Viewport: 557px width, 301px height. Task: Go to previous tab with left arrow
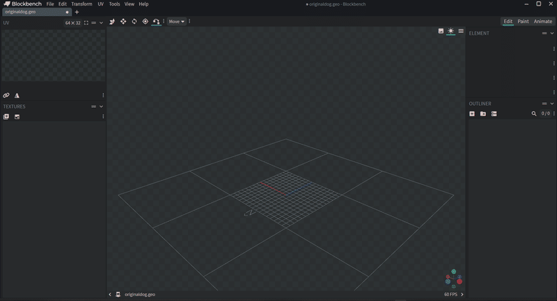coord(110,295)
